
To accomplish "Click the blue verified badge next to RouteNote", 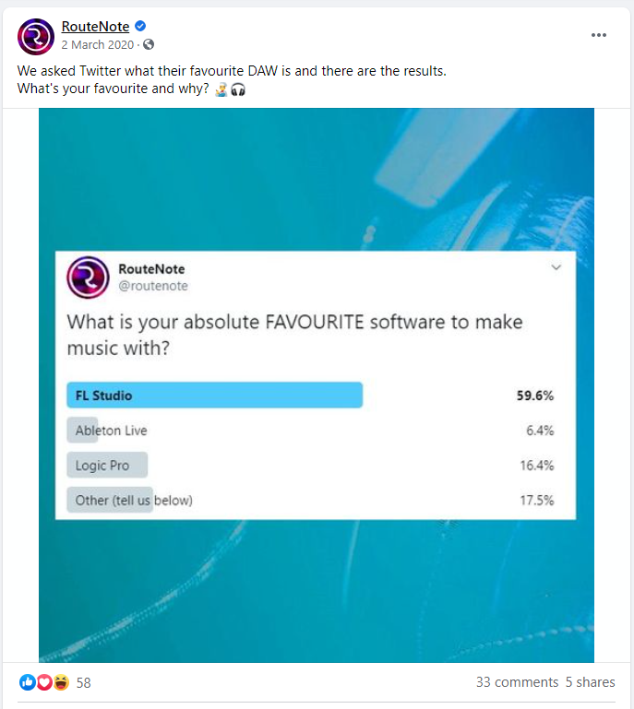I will 140,26.
